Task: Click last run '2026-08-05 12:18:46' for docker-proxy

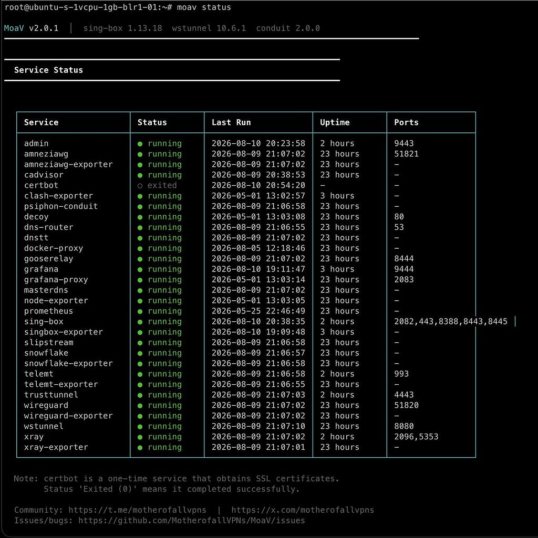Action: pos(258,248)
